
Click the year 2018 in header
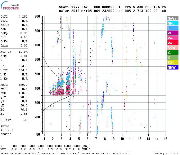pos(75,11)
